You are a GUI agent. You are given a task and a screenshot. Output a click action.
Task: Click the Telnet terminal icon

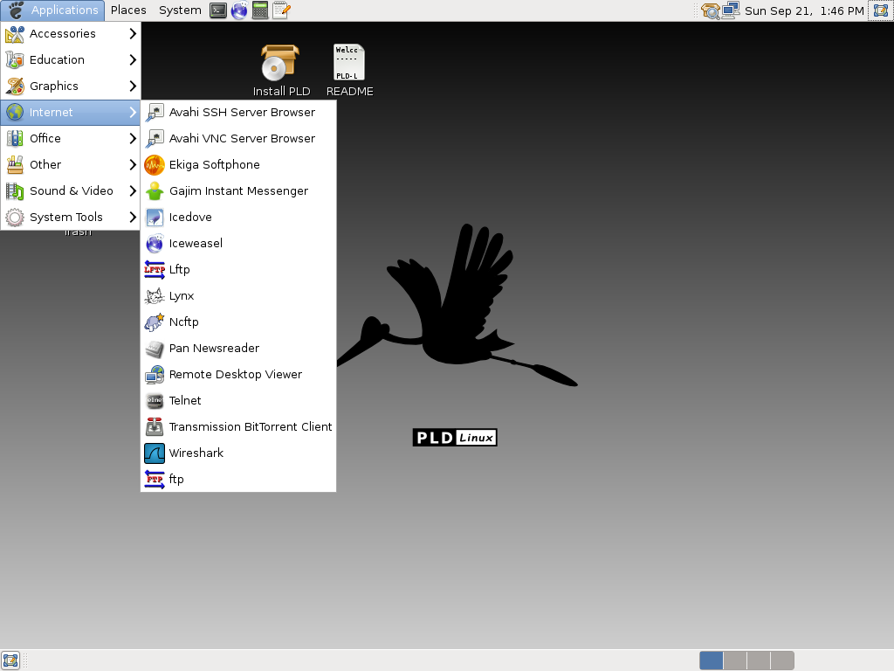(x=154, y=400)
